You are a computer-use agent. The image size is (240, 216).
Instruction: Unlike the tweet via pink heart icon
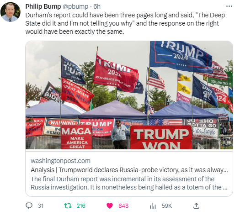click(x=110, y=206)
